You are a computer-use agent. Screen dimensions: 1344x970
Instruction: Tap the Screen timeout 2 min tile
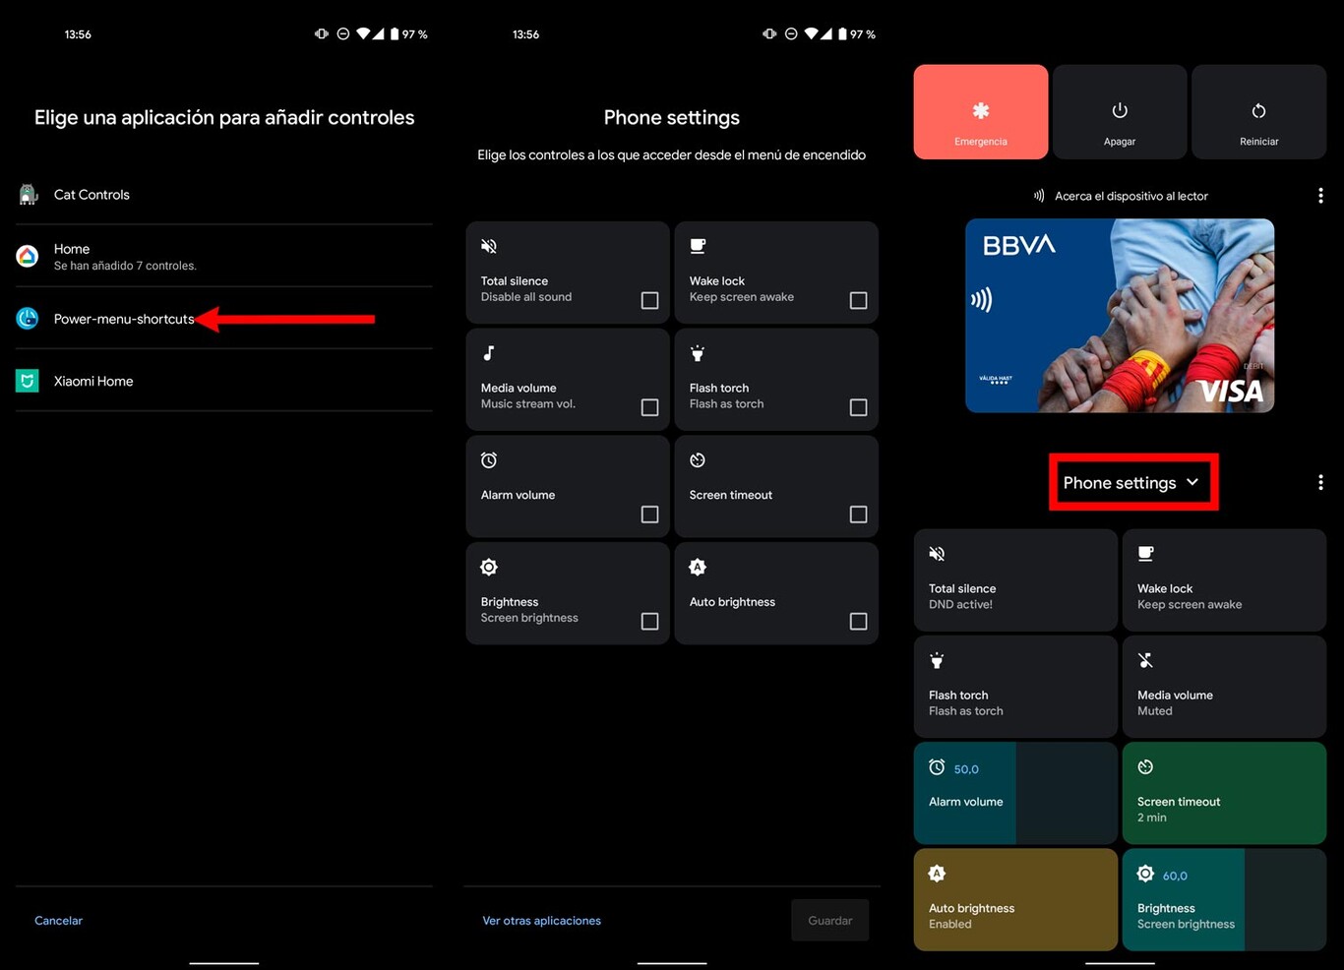click(x=1224, y=793)
